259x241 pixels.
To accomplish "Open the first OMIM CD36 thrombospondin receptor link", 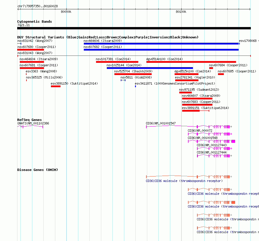I will (184, 181).
